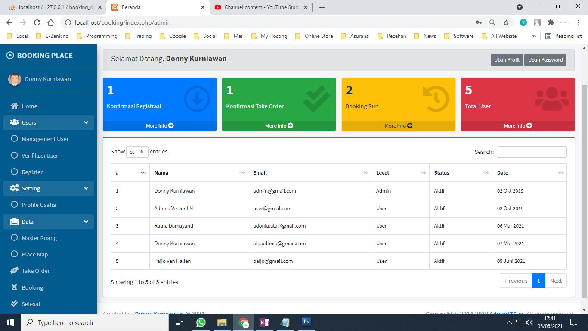588x331 pixels.
Task: Click the Chrome extensions puzzle icon
Action: pos(551,22)
